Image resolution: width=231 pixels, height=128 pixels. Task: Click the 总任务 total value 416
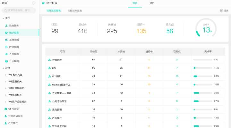[x=82, y=31]
